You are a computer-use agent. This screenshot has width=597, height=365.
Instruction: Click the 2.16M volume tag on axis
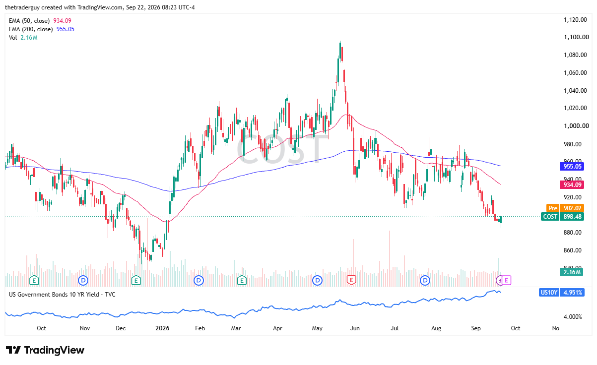point(572,272)
